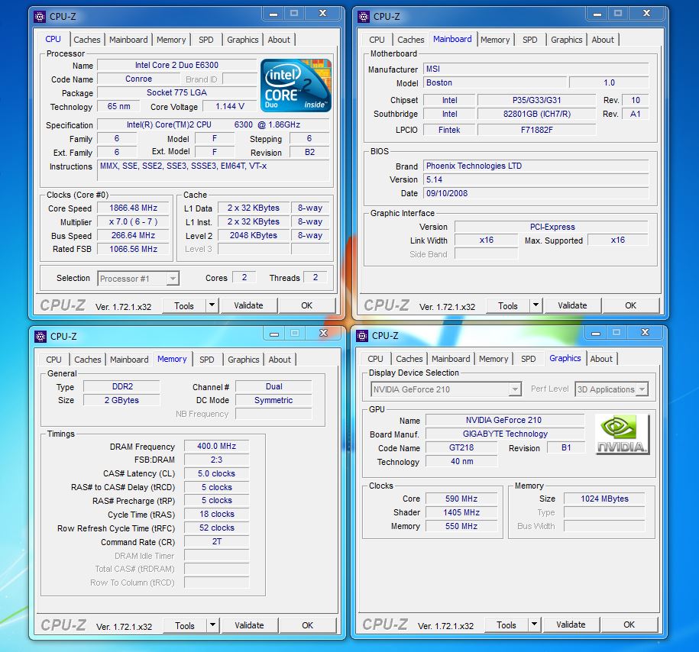The width and height of the screenshot is (699, 652).
Task: Click Rated FSB 1066.56 MHz value
Action: pyautogui.click(x=133, y=249)
